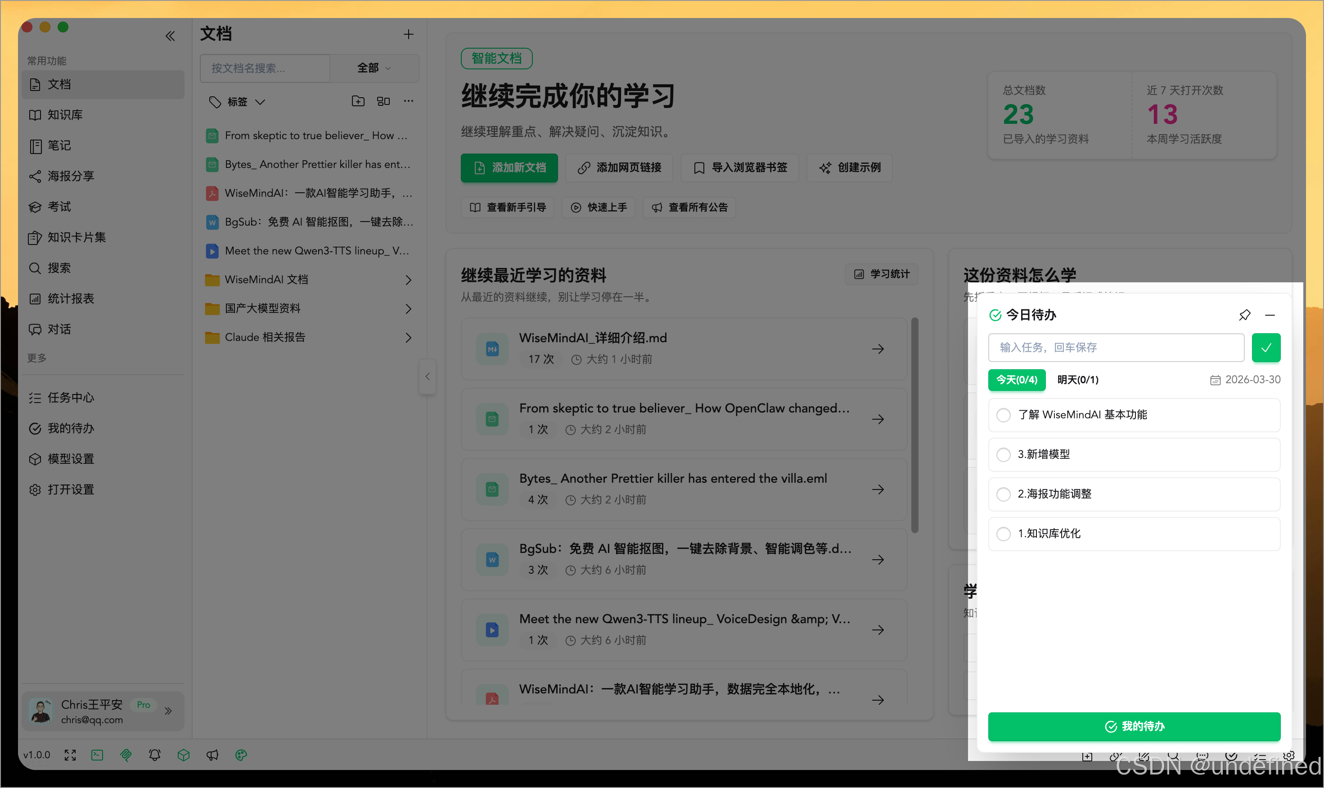Mark 了解 WiseMindAI 基本功能 as done
Screen dimensions: 1324x788
click(x=1003, y=415)
